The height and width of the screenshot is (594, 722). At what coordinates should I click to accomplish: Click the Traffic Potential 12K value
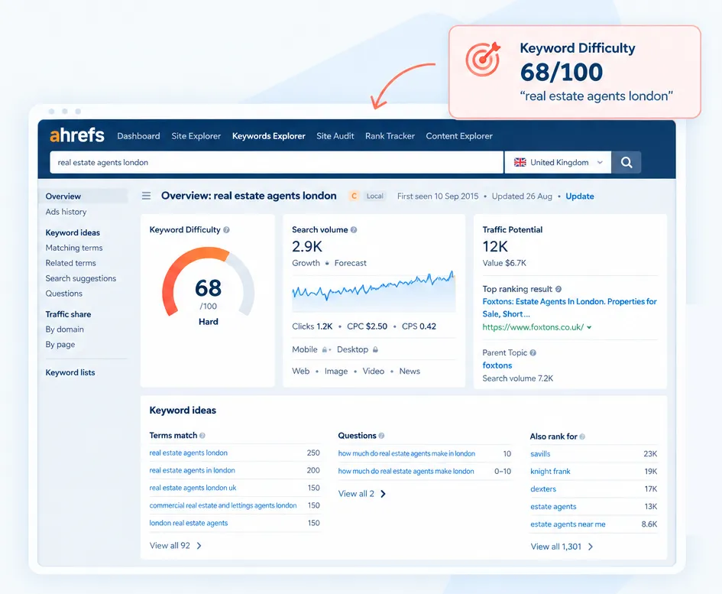(x=495, y=247)
